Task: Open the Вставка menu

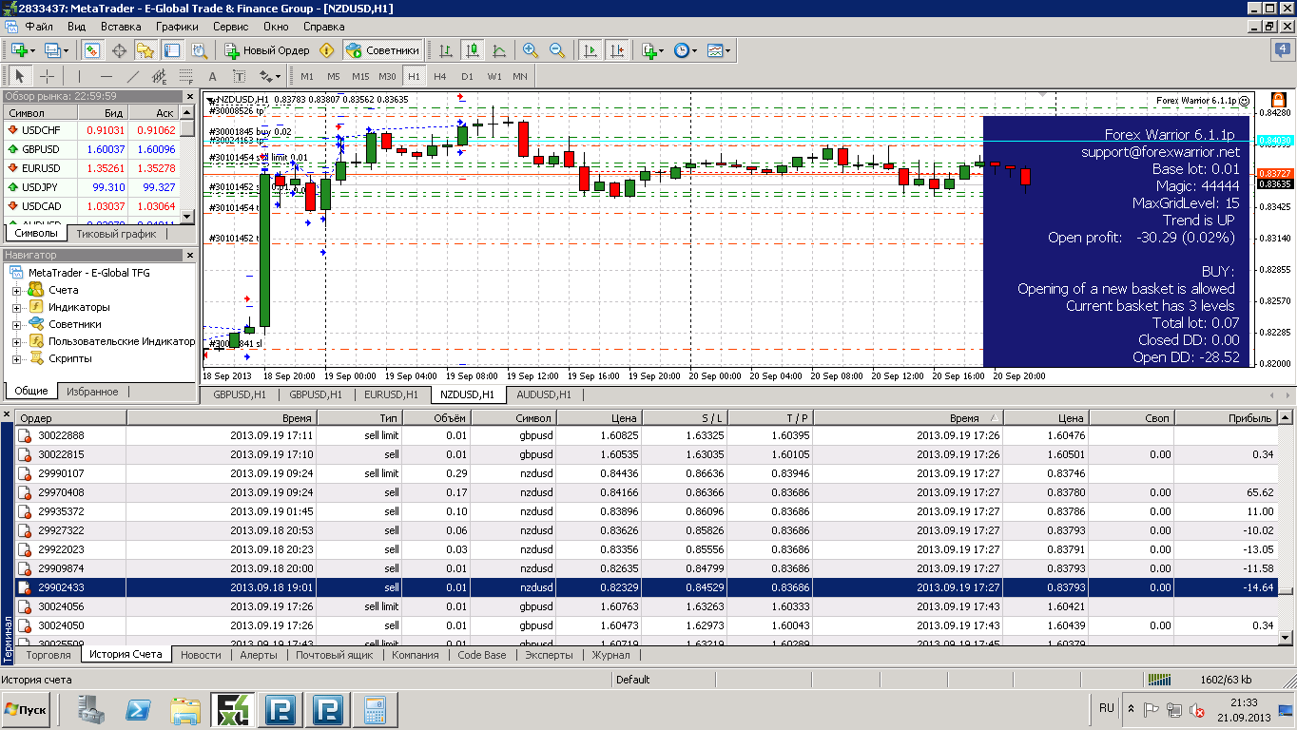Action: coord(120,27)
